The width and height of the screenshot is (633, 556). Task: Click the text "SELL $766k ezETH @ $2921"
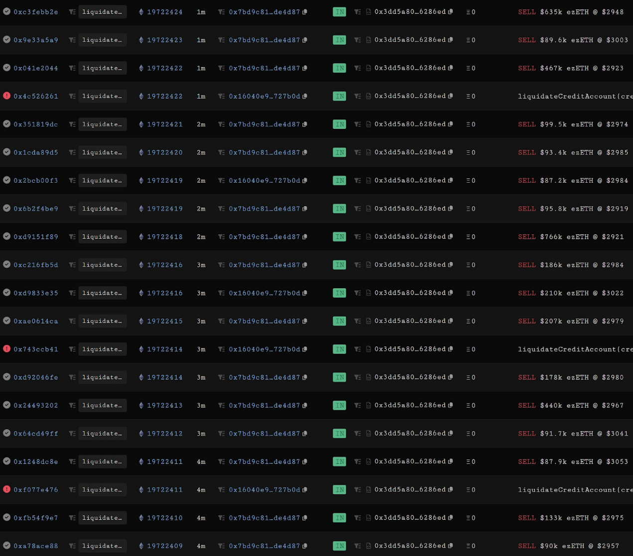571,237
